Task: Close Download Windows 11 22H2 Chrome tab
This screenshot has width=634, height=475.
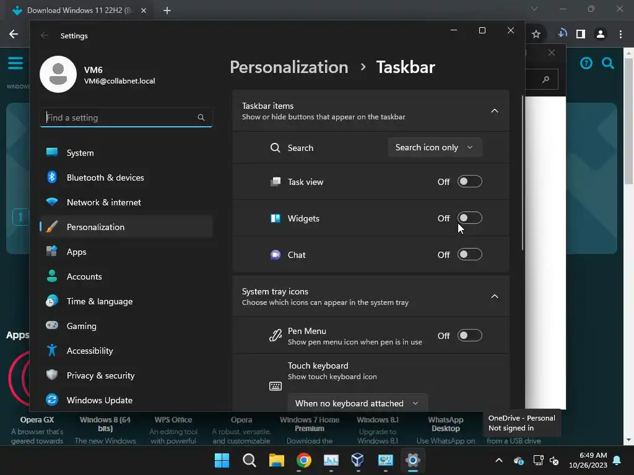Action: point(144,11)
